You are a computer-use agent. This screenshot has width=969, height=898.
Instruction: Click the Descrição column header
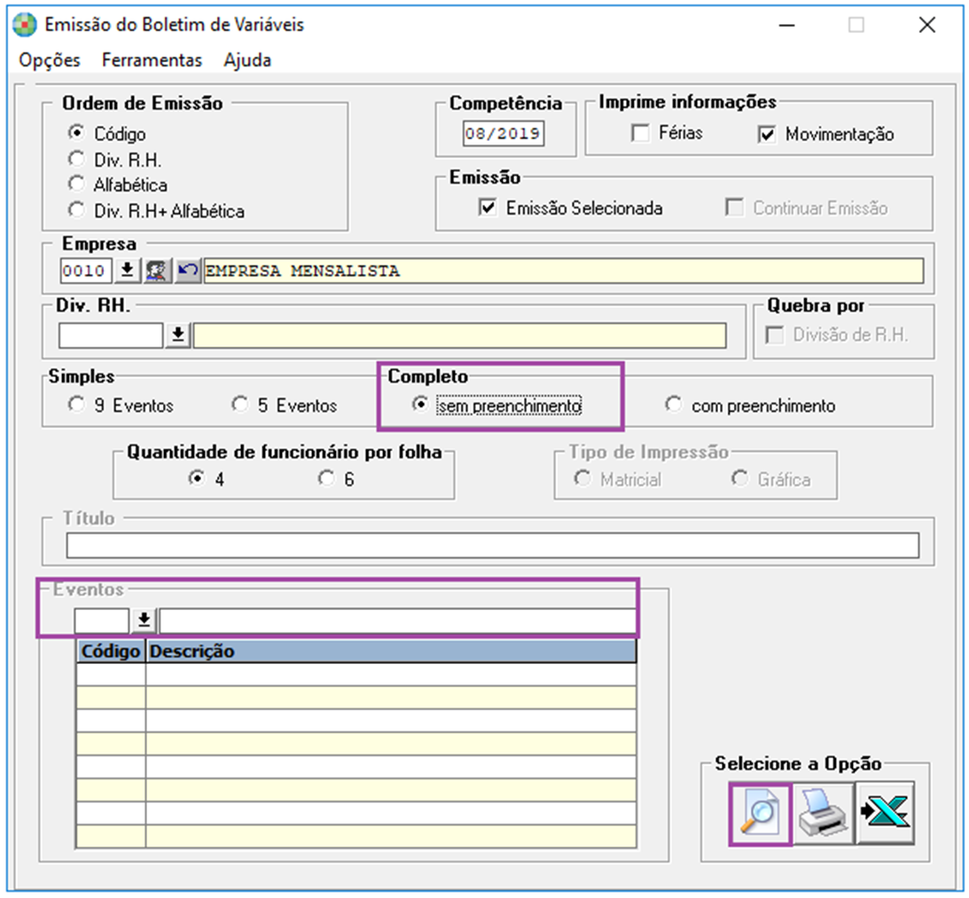(x=391, y=652)
